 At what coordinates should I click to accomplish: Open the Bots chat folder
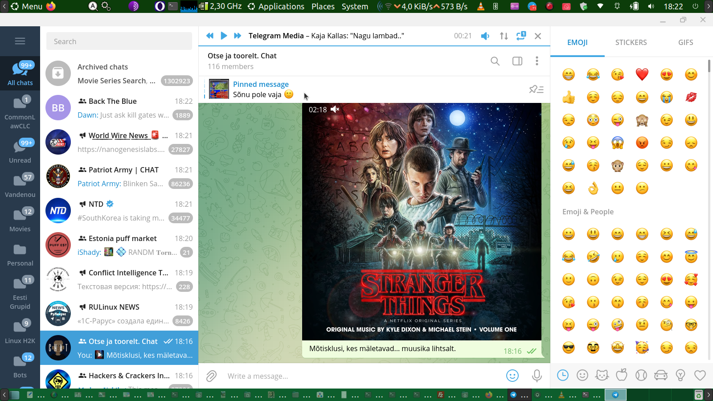pos(20,366)
